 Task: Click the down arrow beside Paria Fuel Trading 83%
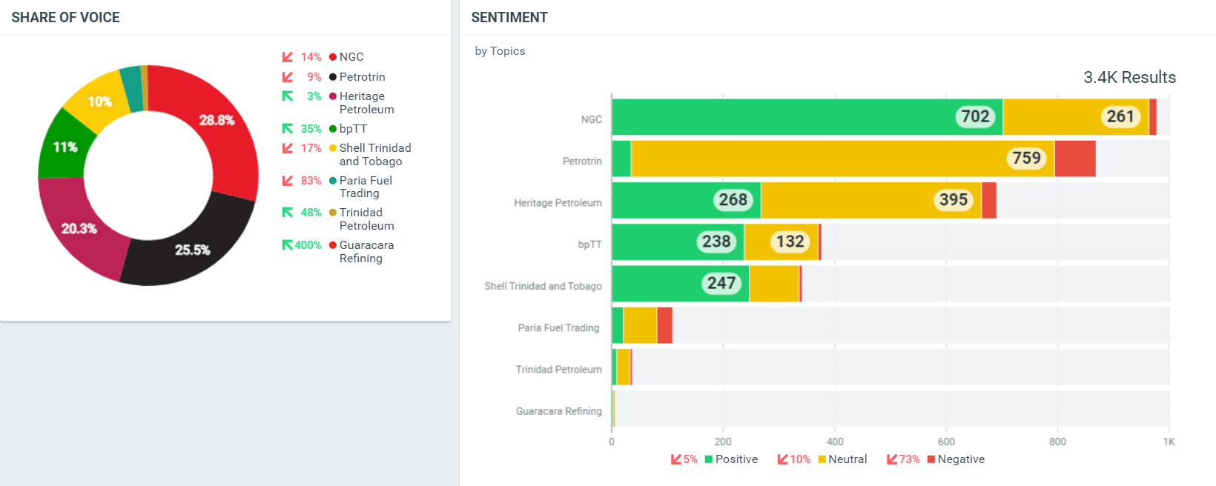[287, 181]
